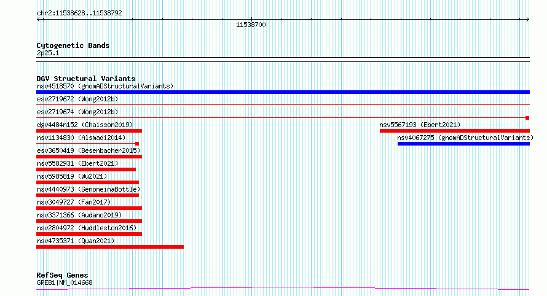
Task: Click the red bar under nsv2804972
Action: (89, 234)
